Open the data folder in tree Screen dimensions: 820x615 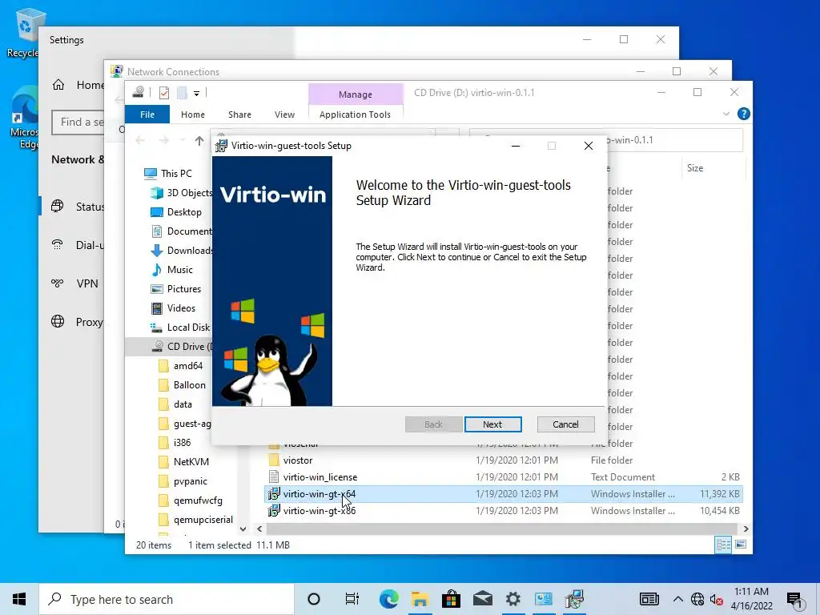(x=175, y=404)
